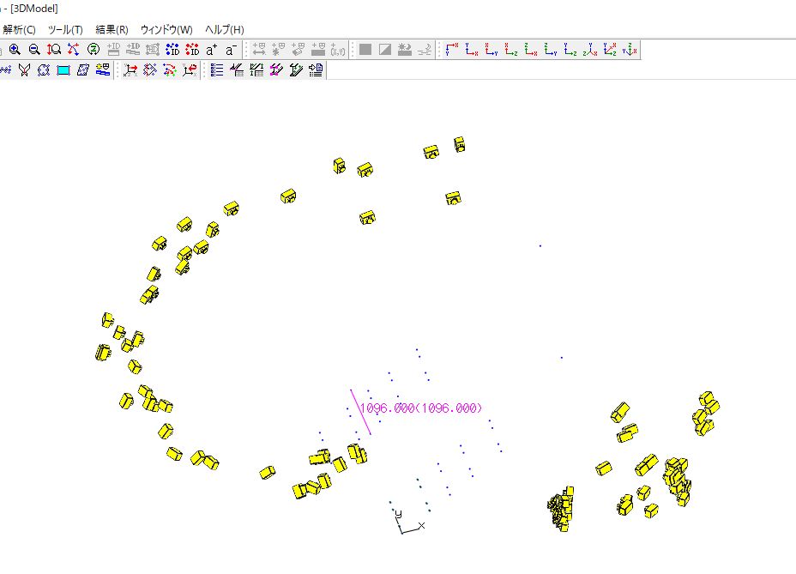The width and height of the screenshot is (796, 574).
Task: Open the ウィンドウ(W) menu
Action: click(x=166, y=29)
